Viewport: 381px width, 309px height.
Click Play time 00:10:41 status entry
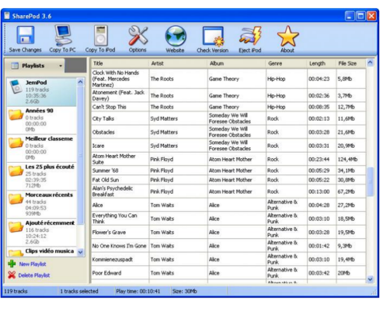[x=138, y=291]
